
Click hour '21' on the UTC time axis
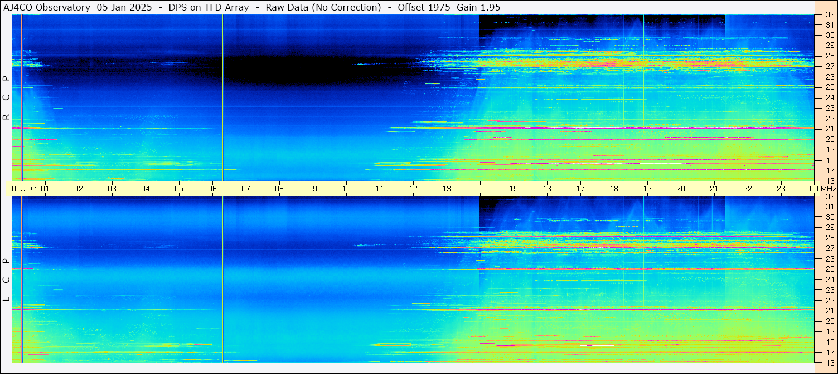714,189
